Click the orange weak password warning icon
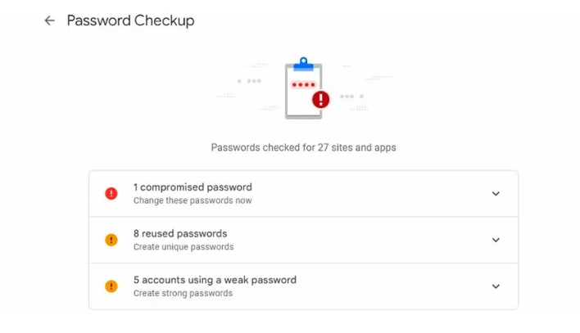The image size is (580, 333). point(111,286)
